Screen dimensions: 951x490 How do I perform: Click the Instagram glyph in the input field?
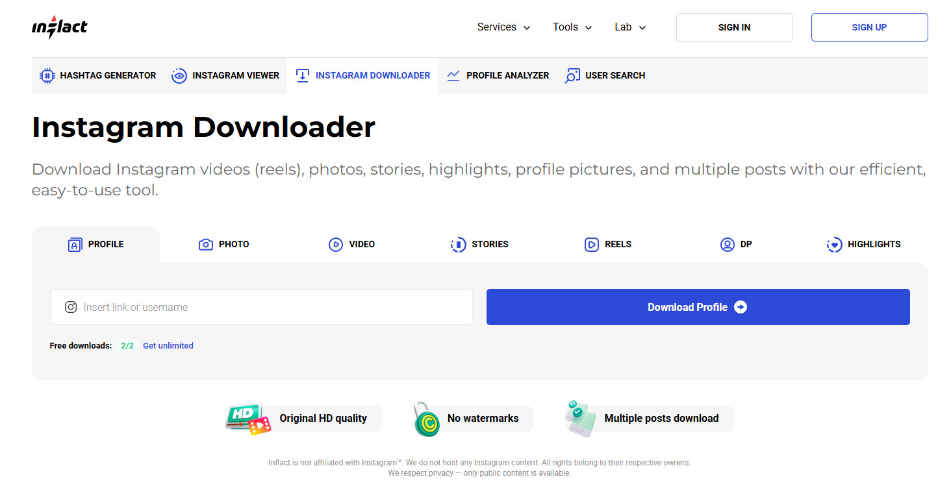[x=71, y=307]
